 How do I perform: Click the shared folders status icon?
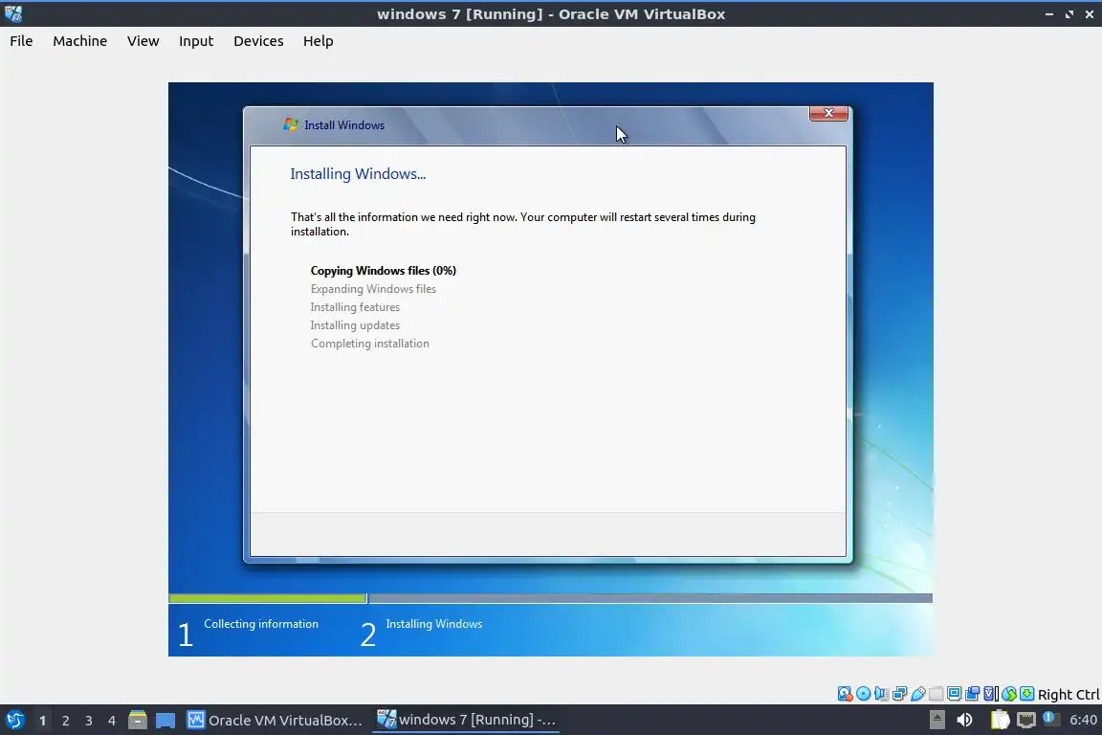pyautogui.click(x=937, y=694)
